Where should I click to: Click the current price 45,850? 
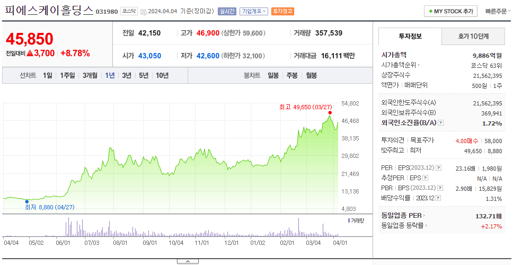tap(30, 39)
